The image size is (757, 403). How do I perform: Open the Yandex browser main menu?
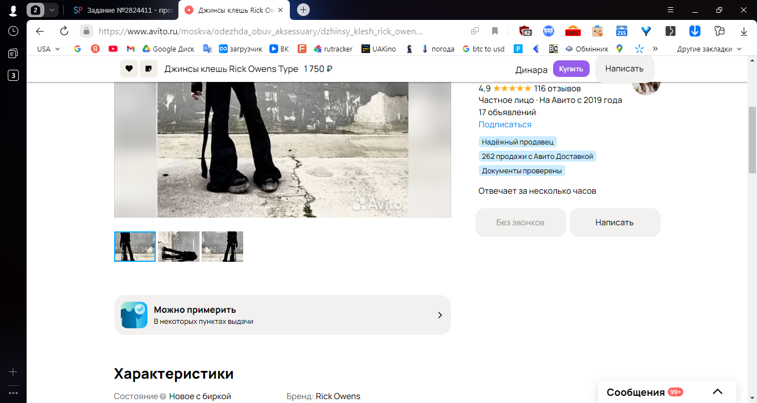pyautogui.click(x=671, y=10)
